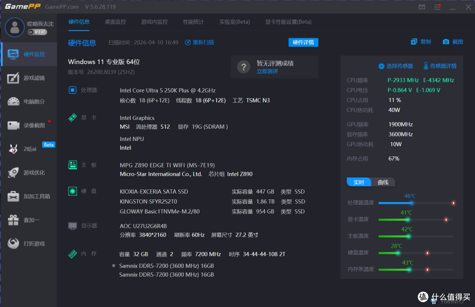Image resolution: width=475 pixels, height=307 pixels.
Task: Click the 显卡 graphics card icon
Action: [x=73, y=117]
